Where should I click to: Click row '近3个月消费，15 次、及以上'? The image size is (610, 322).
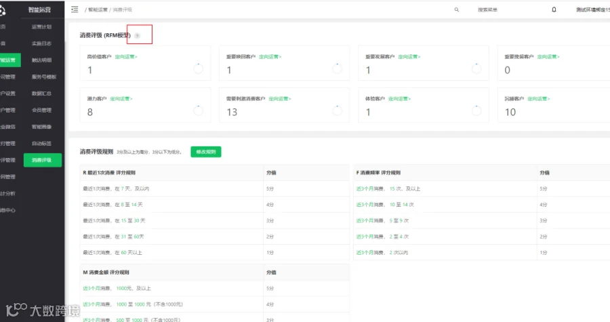481,188
